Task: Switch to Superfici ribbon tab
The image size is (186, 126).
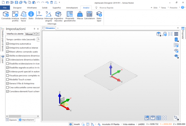Action: point(57,8)
